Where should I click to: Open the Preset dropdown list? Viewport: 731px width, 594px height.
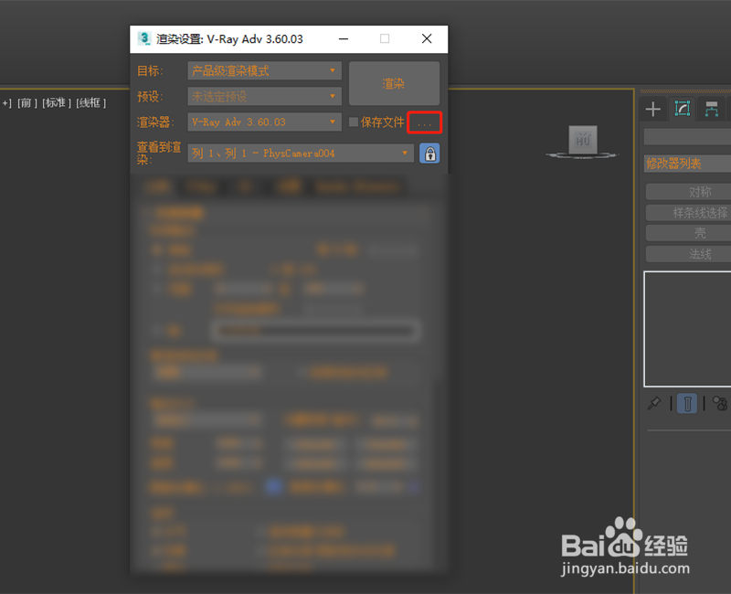click(x=264, y=97)
